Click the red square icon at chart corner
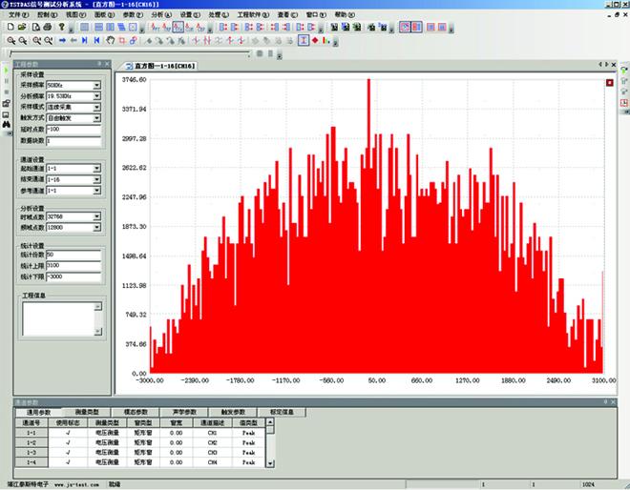 click(x=610, y=82)
